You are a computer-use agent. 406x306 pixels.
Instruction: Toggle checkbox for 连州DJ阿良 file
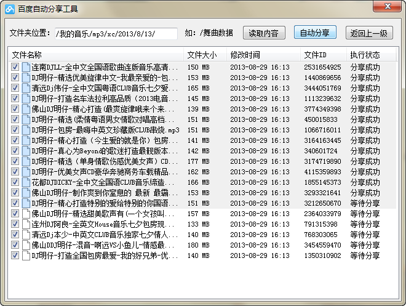point(15,224)
